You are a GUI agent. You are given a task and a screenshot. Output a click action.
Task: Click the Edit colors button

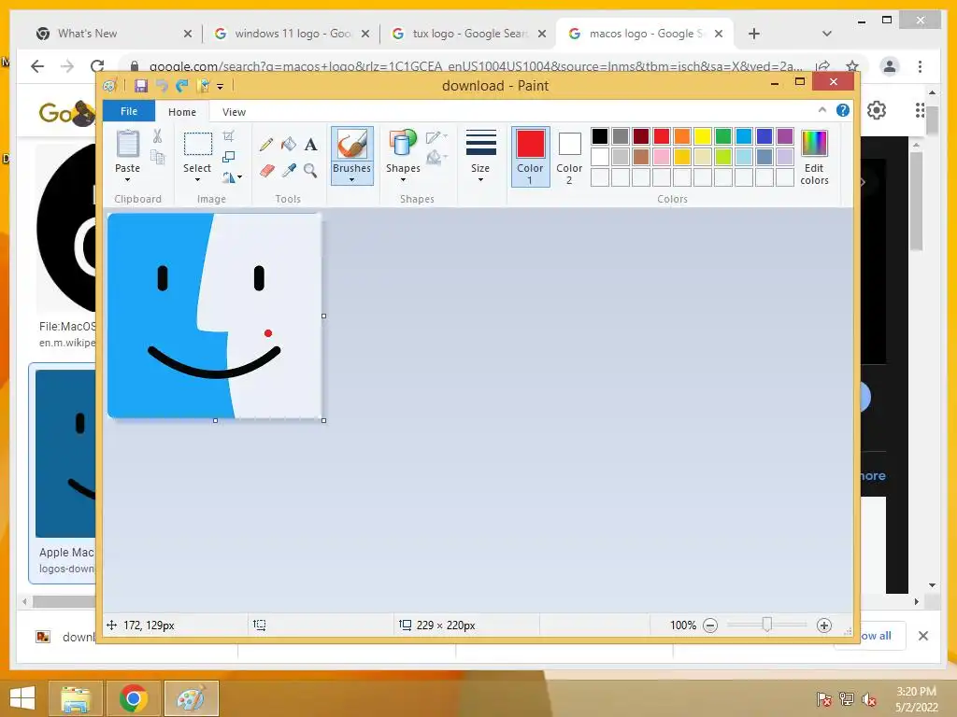coord(814,157)
